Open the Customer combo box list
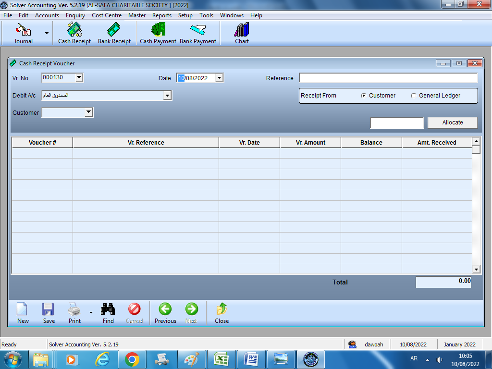This screenshot has height=369, width=492. point(88,113)
